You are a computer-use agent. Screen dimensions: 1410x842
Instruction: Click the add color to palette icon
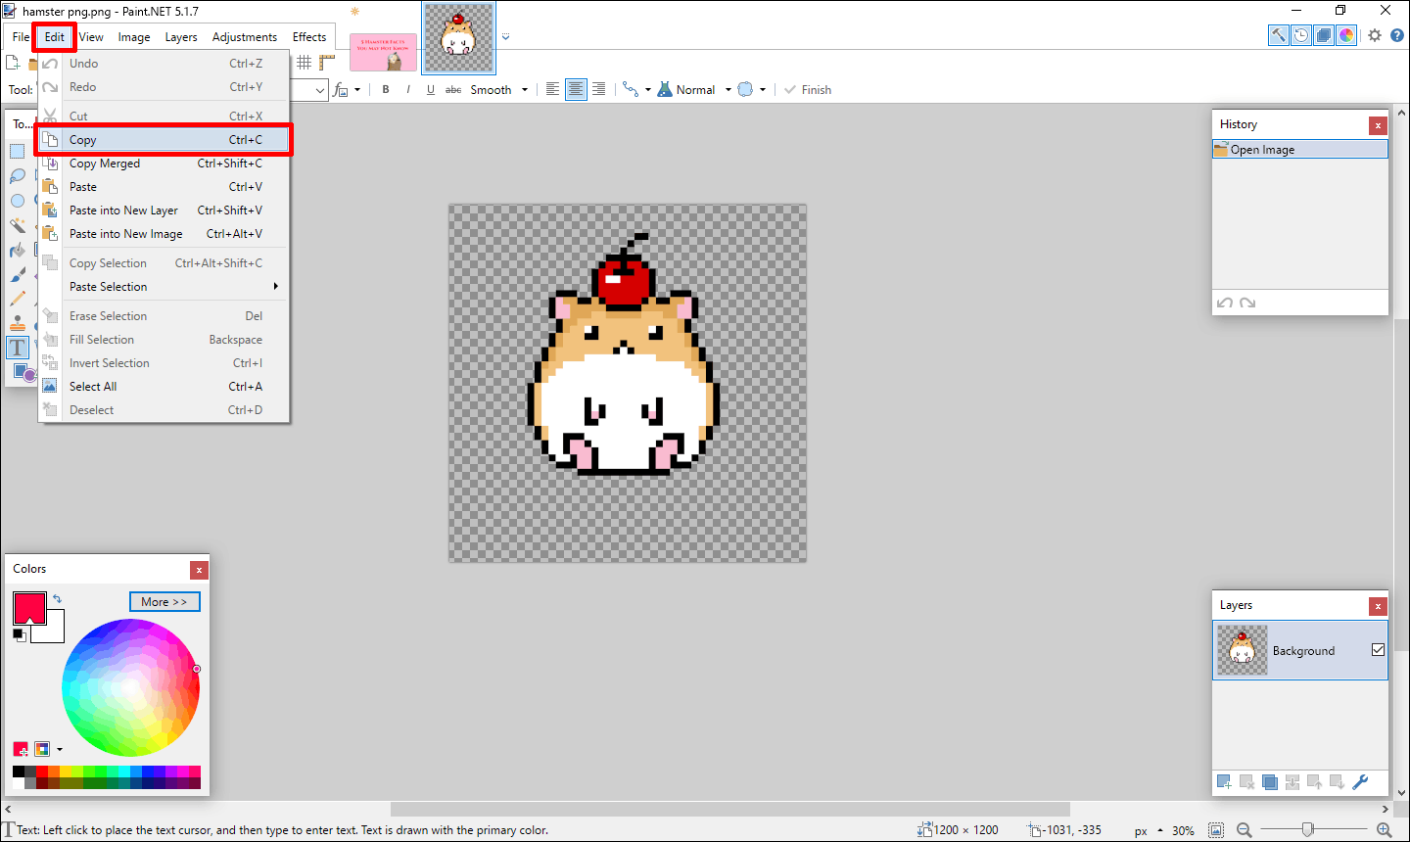click(x=21, y=749)
